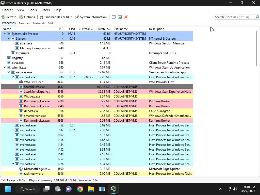The height and width of the screenshot is (195, 260).
Task: Open System information graph icon
Action: tap(77, 17)
